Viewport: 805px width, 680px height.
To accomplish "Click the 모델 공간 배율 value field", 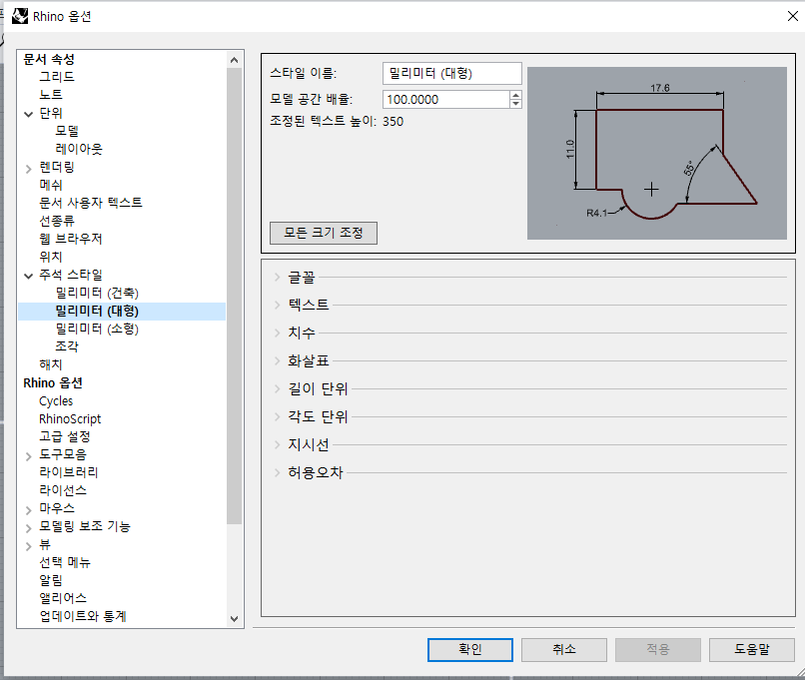I will click(446, 100).
